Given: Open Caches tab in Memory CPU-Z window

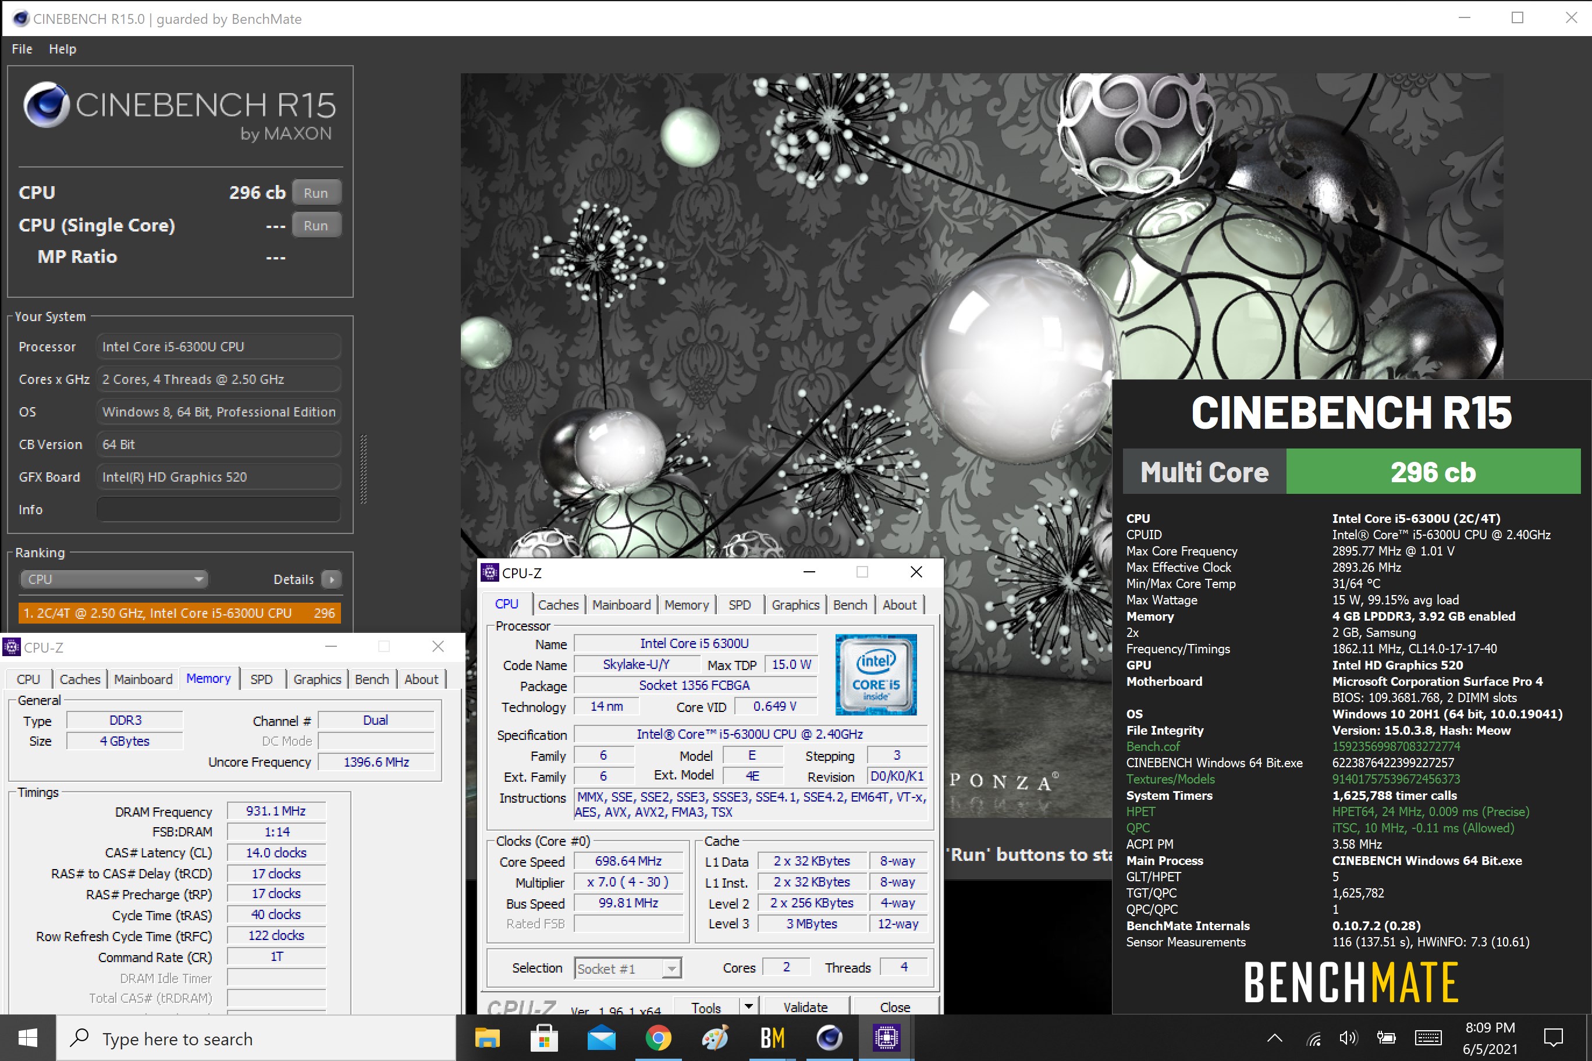Looking at the screenshot, I should click(x=80, y=679).
